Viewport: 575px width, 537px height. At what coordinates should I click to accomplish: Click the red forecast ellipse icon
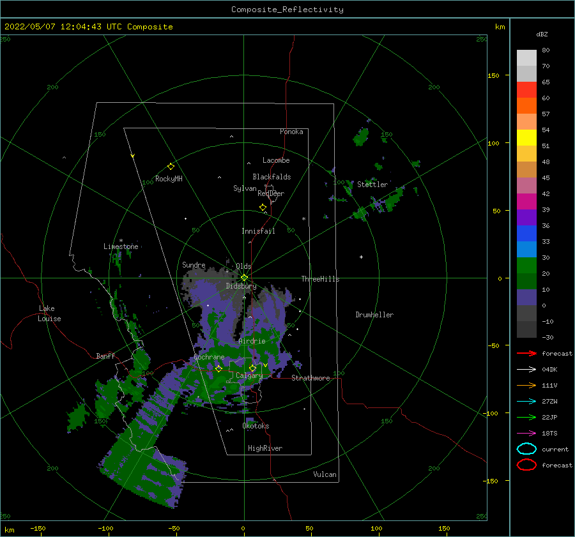click(x=526, y=465)
